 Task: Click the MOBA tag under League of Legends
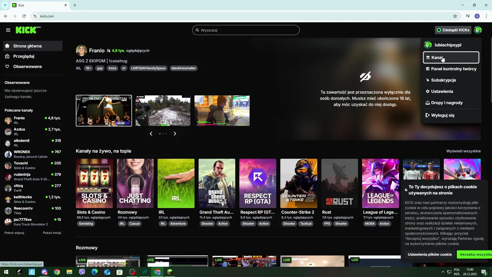[370, 224]
